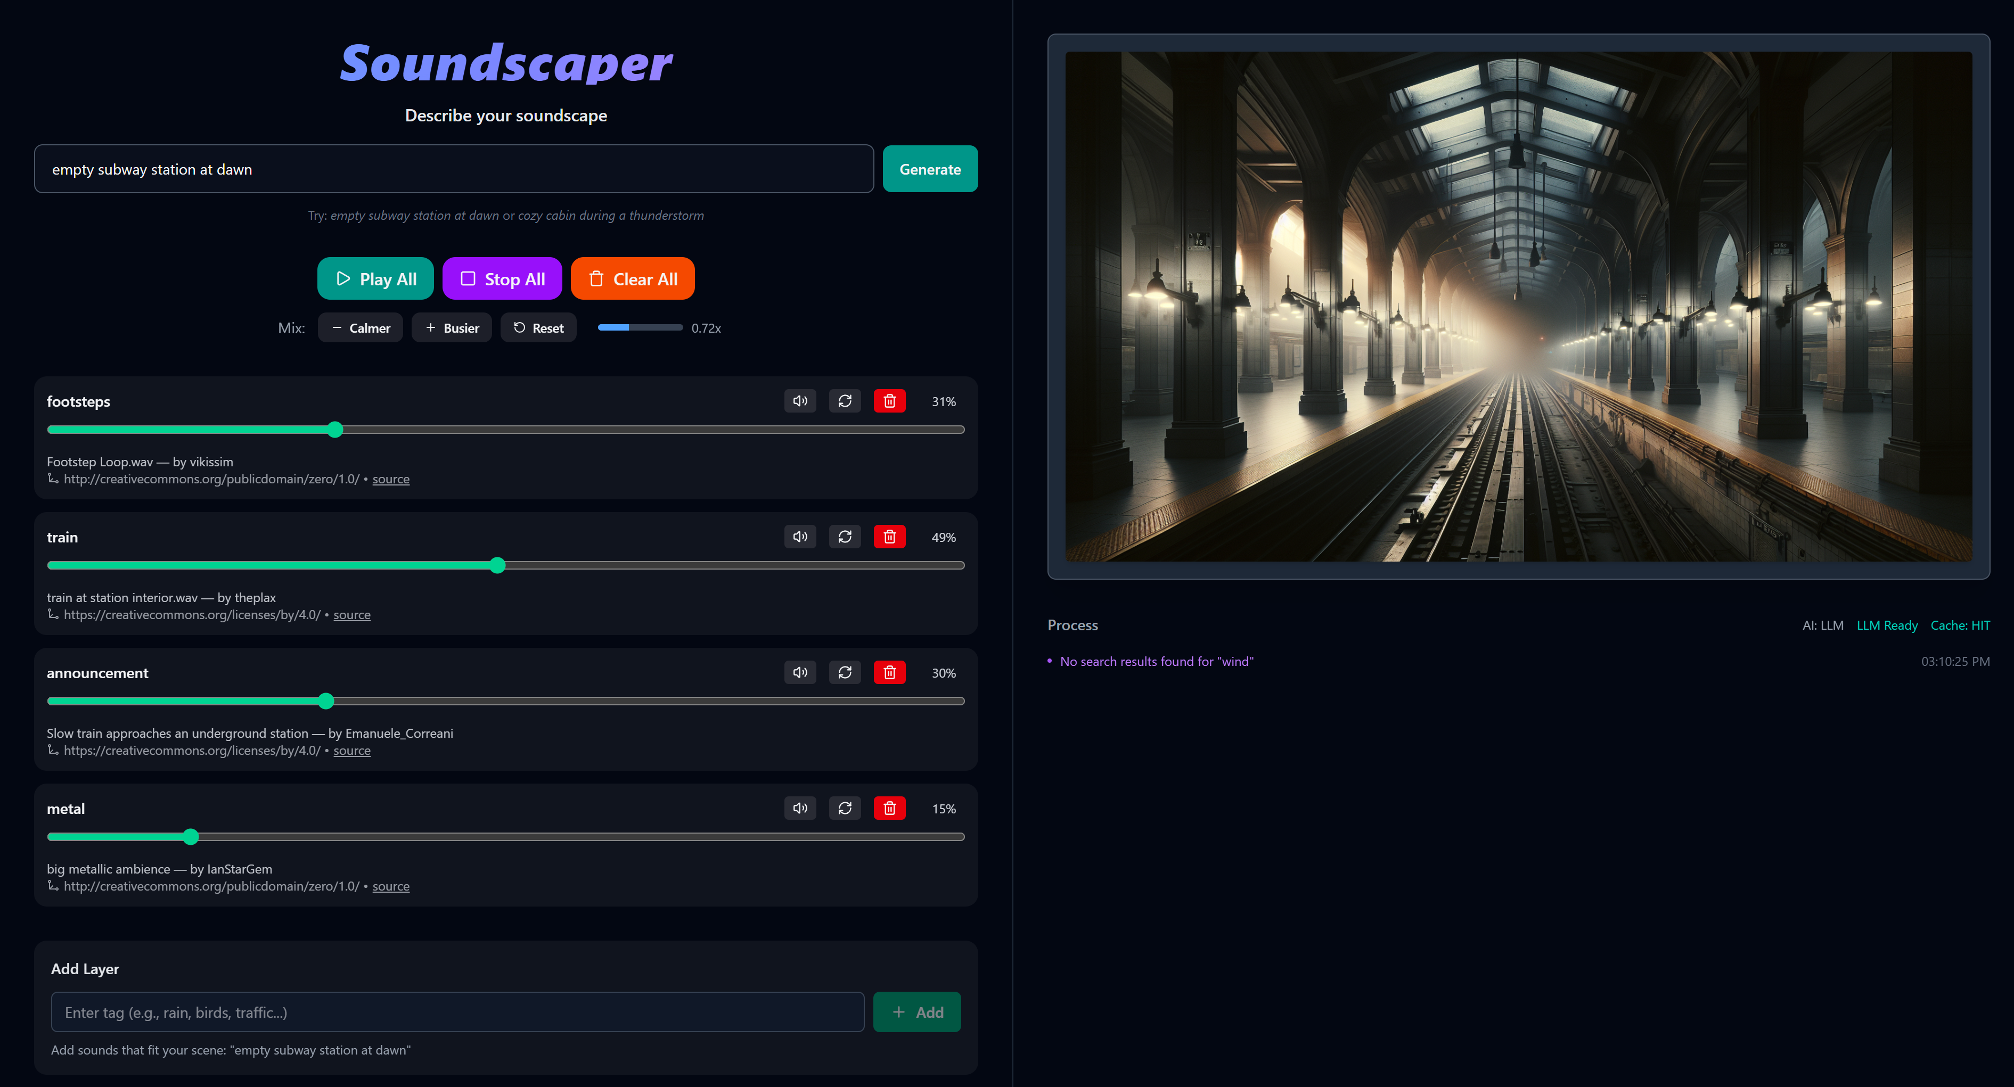Viewport: 2014px width, 1087px height.
Task: Click the train volume slider handle
Action: click(497, 565)
